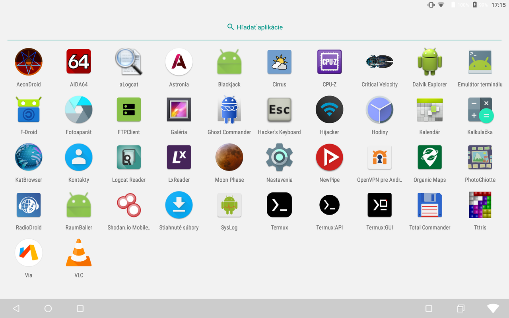Image resolution: width=509 pixels, height=318 pixels.
Task: Open the RaumBaller game
Action: pos(79,205)
